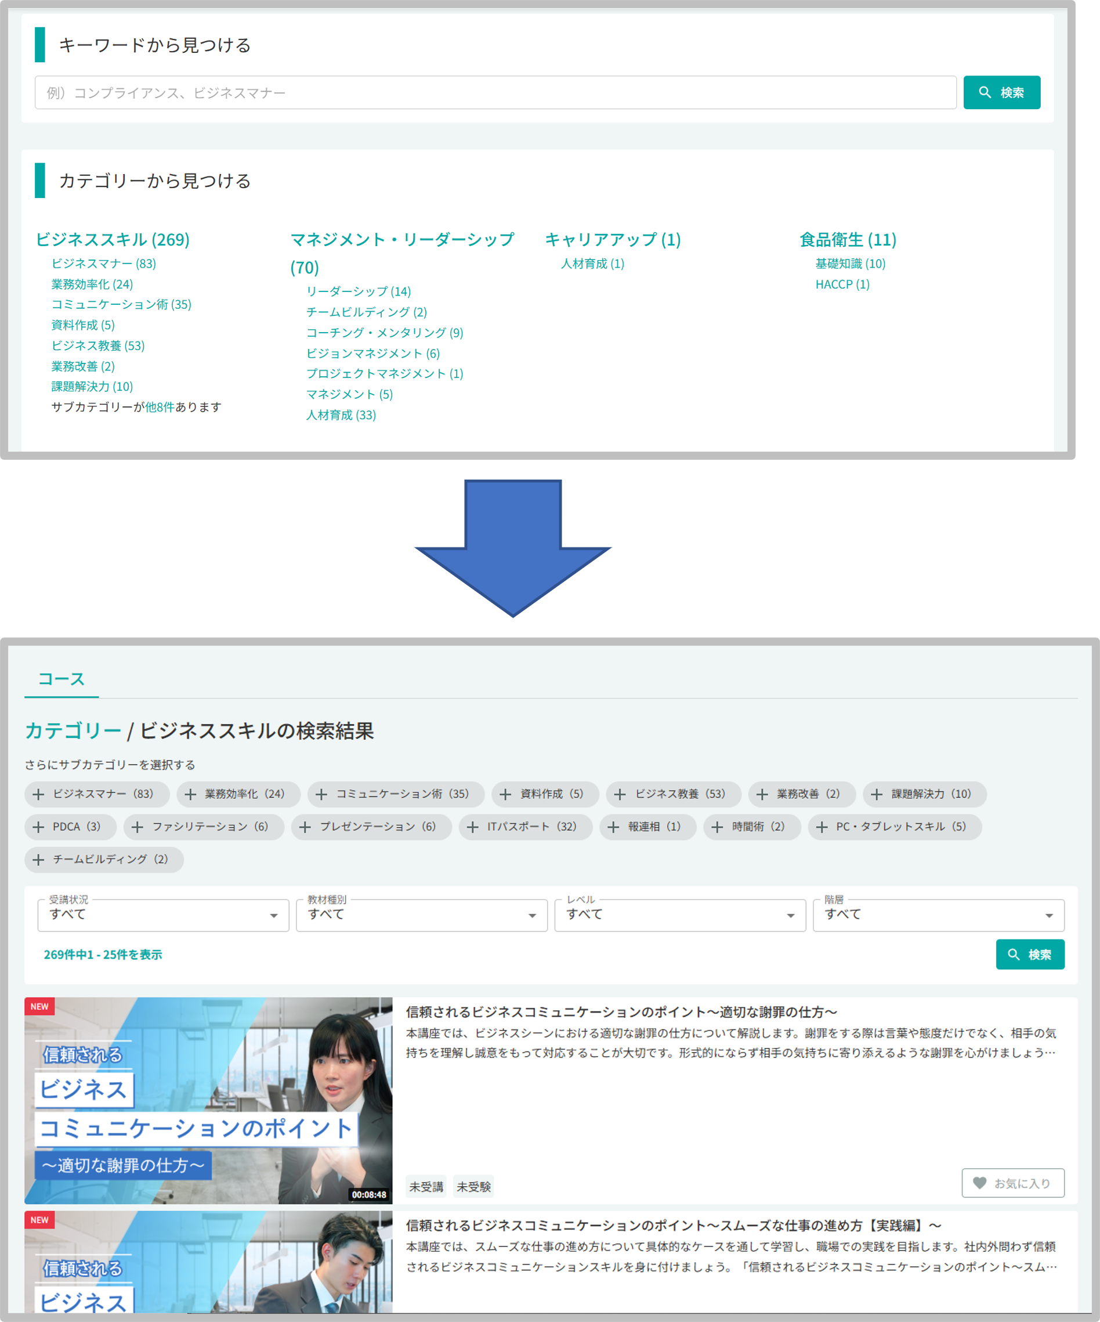Open コーチング・メンタリング (9) link
The image size is (1100, 1322).
click(385, 333)
